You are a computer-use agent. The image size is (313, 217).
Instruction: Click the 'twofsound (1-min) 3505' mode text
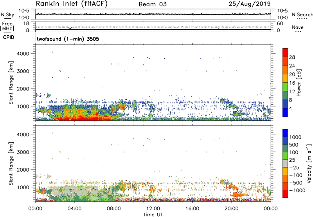tap(68, 39)
